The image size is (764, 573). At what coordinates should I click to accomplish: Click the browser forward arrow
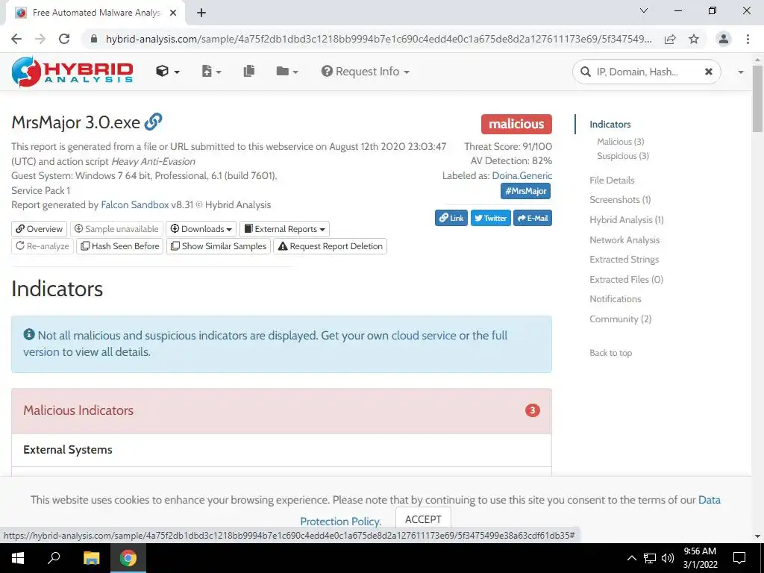click(x=40, y=39)
